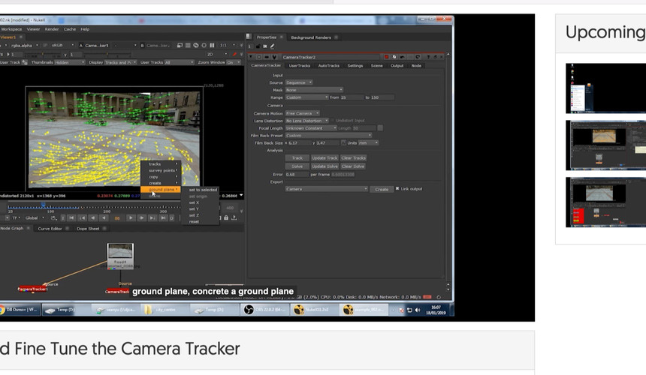Switch to the Background Renders tab
Image resolution: width=646 pixels, height=375 pixels.
pyautogui.click(x=311, y=37)
